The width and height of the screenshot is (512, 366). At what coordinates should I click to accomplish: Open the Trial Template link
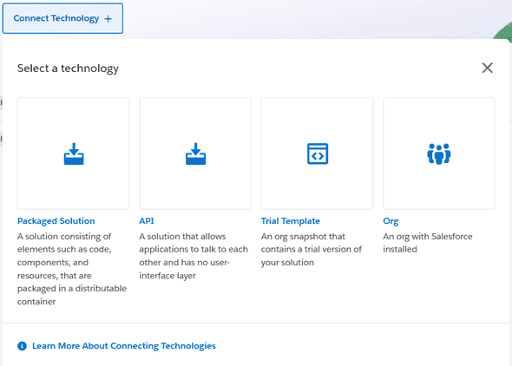[291, 221]
